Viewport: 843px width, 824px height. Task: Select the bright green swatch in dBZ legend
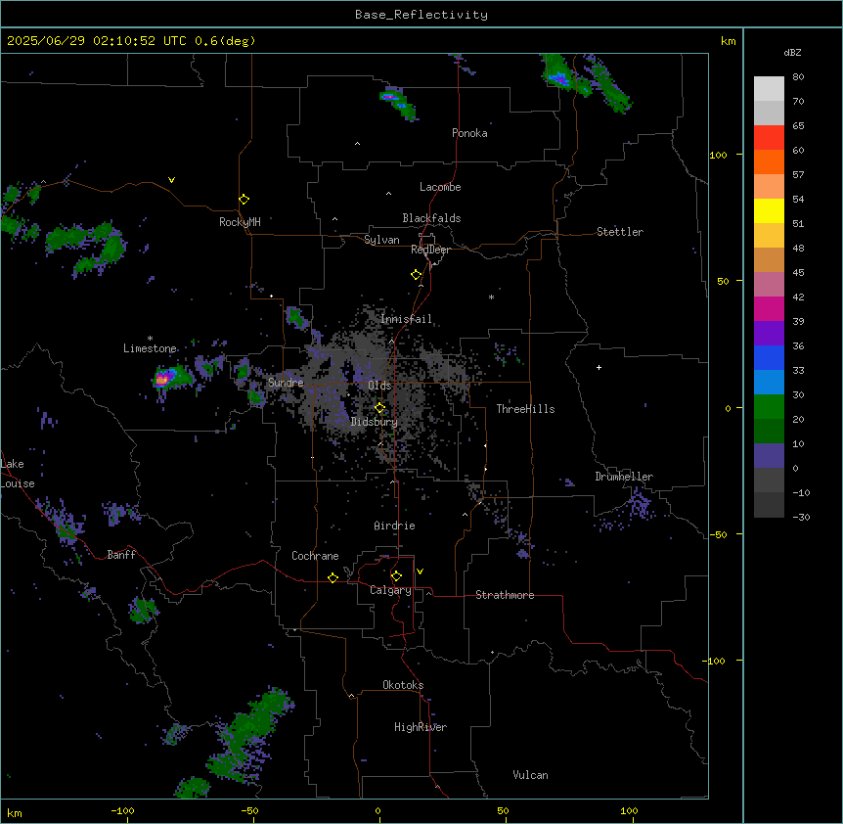pos(769,407)
